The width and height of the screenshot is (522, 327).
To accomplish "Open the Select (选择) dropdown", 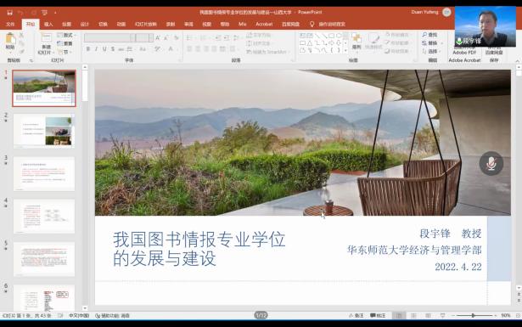I will 431,51.
